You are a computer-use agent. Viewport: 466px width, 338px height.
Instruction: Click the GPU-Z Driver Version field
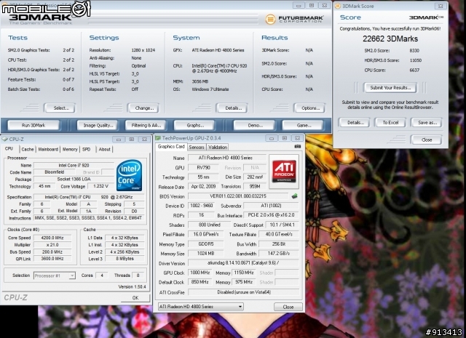coord(243,263)
